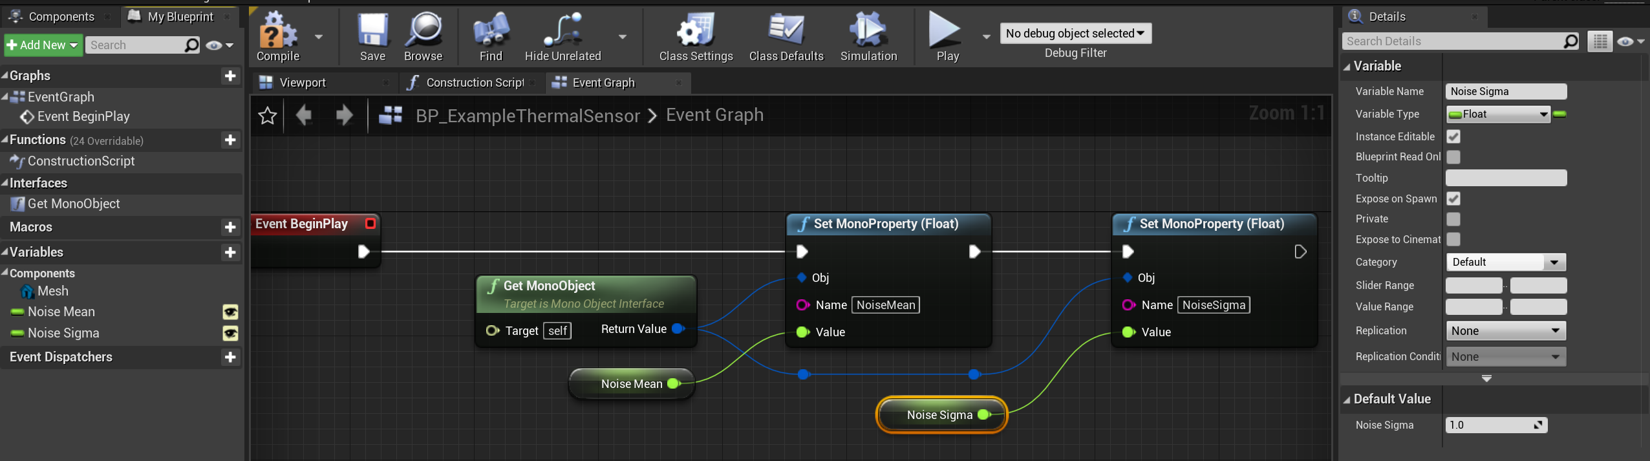The image size is (1650, 461).
Task: Click the NoiseMean name field in node
Action: (x=886, y=305)
